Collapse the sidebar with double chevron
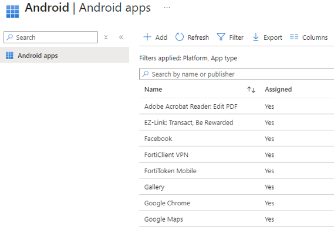The width and height of the screenshot is (334, 227). point(121,37)
